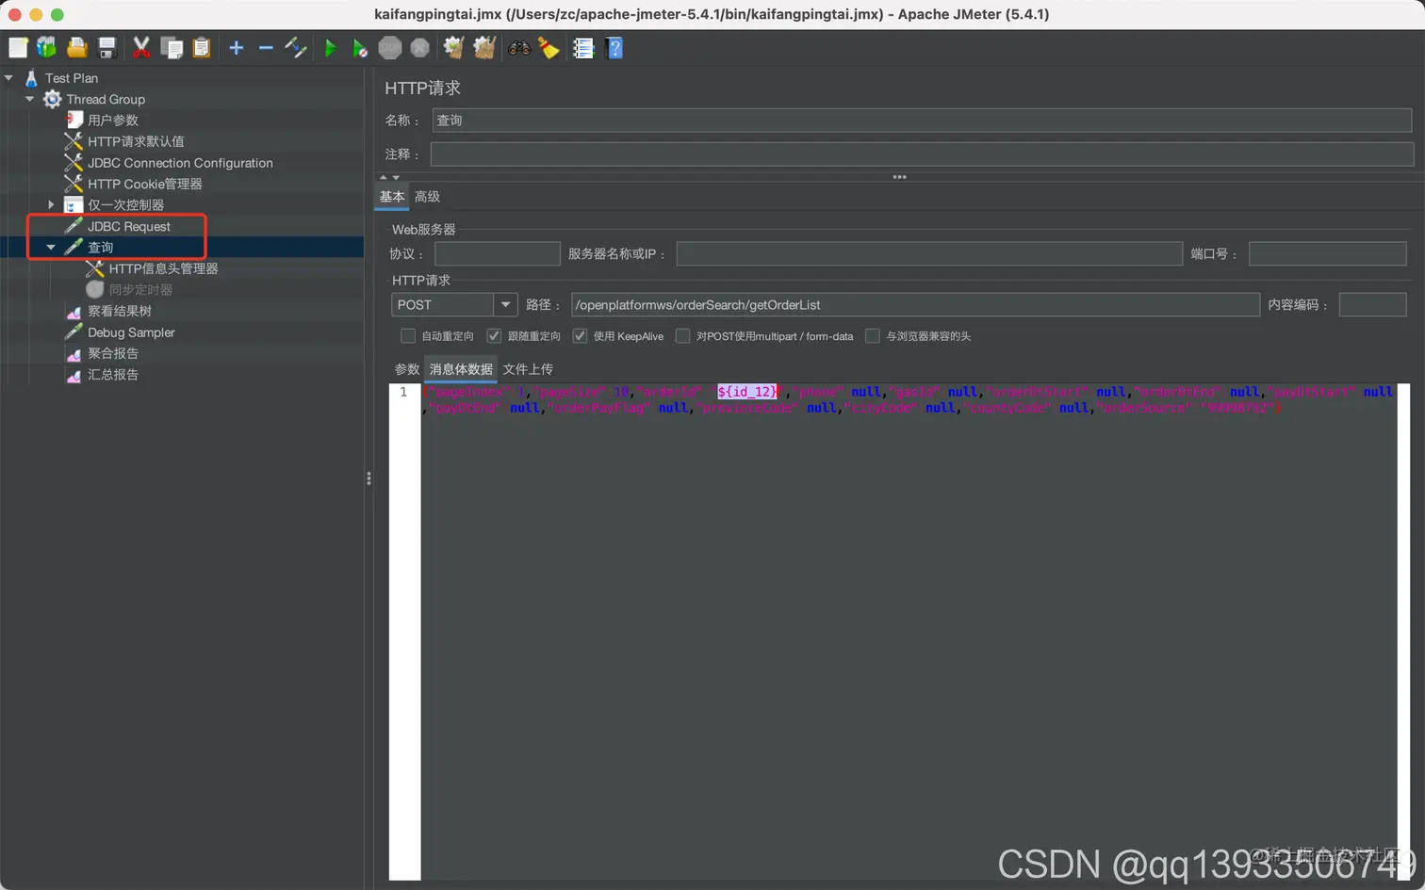1425x890 pixels.
Task: Clear all results with double broom icon
Action: point(484,48)
